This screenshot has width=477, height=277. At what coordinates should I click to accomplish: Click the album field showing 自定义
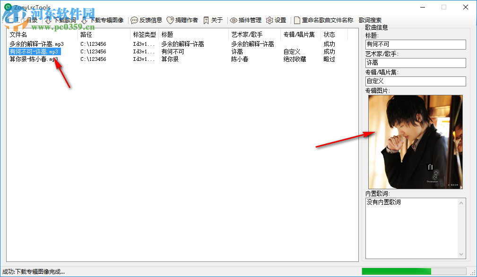415,81
